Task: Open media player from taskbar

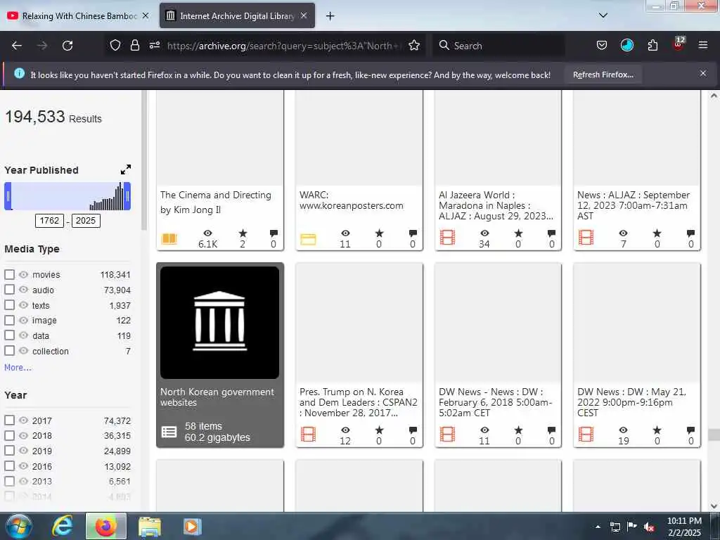Action: coord(193,527)
